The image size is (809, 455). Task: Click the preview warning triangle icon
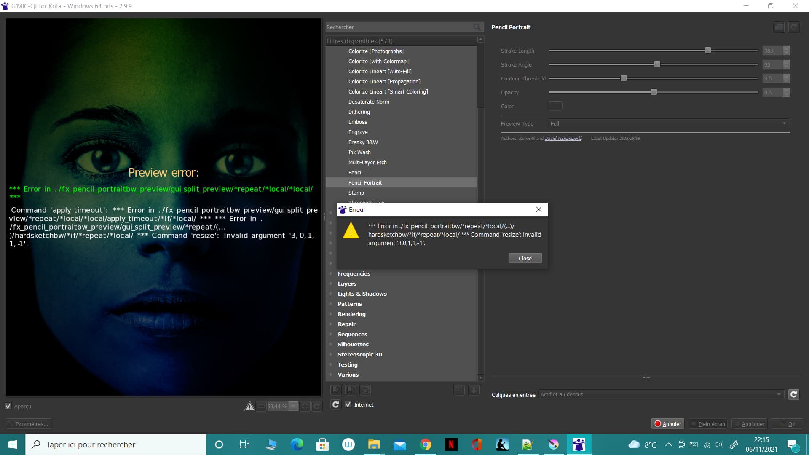(x=249, y=407)
